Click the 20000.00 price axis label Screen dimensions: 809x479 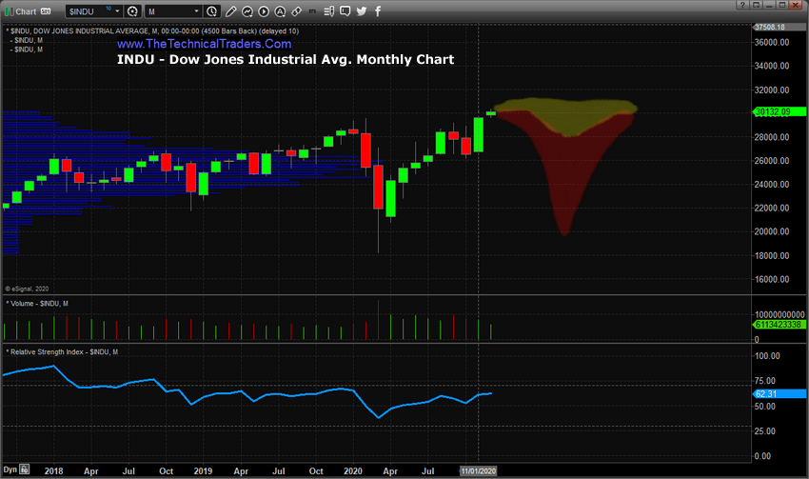772,231
